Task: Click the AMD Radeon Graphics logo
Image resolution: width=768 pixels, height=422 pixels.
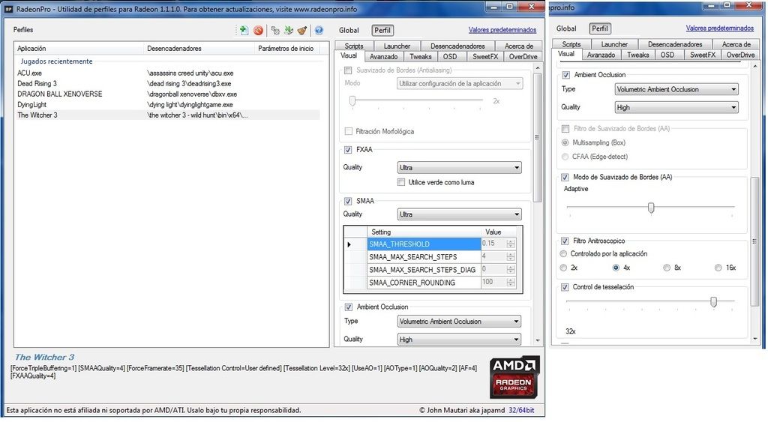Action: coord(514,377)
